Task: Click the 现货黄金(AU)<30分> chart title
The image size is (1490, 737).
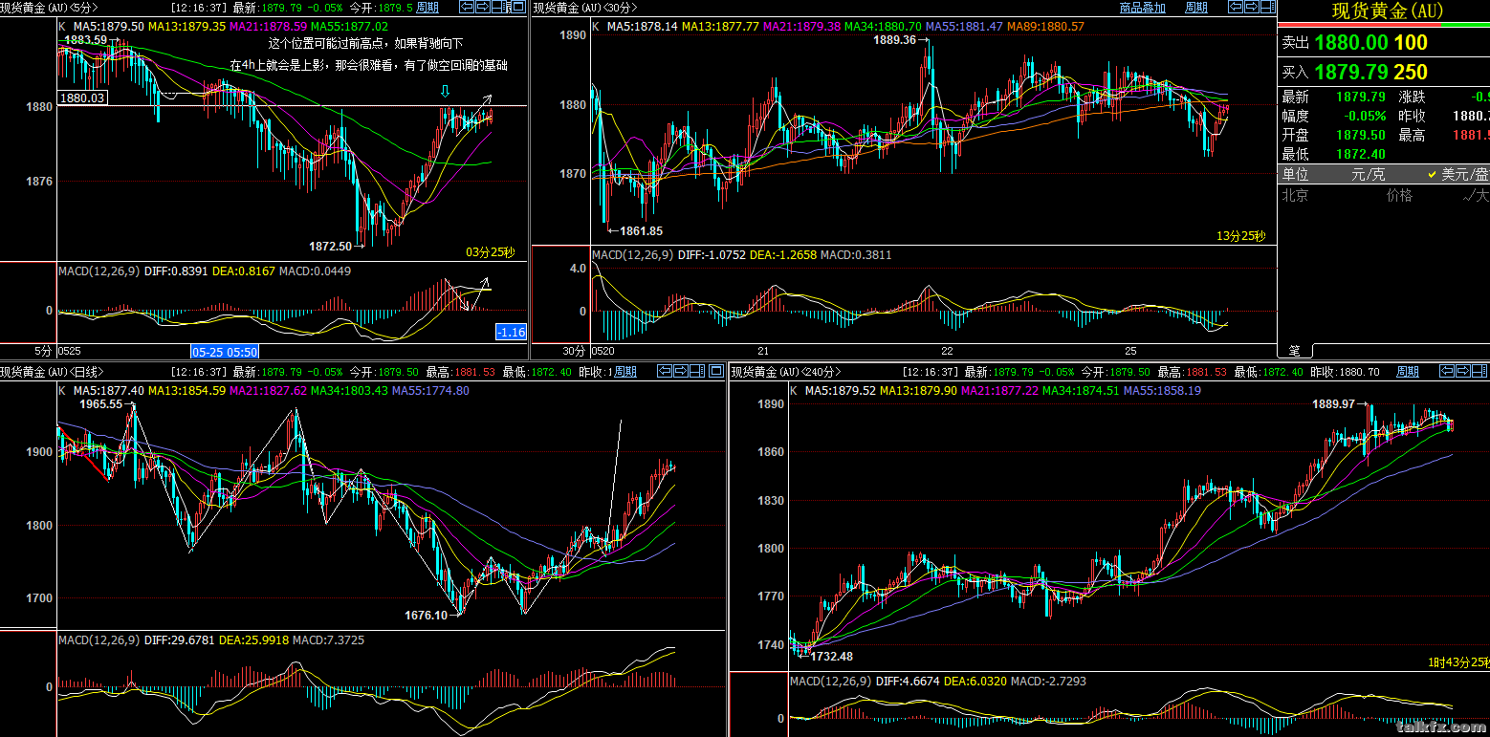Action: pos(585,8)
